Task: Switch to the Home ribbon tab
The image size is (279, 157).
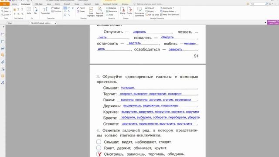Action: [x=14, y=4]
